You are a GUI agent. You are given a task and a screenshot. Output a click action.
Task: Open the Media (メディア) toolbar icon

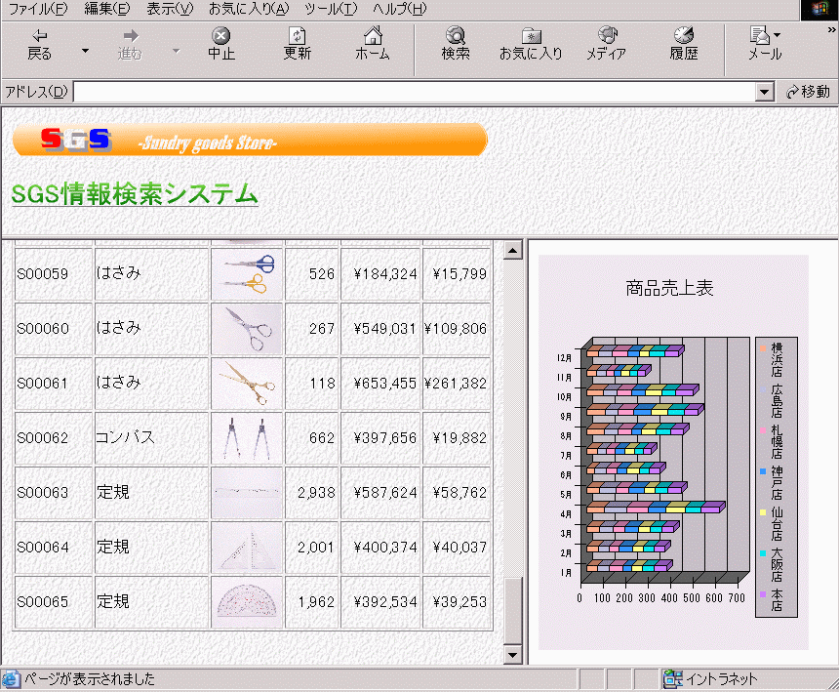tap(606, 44)
